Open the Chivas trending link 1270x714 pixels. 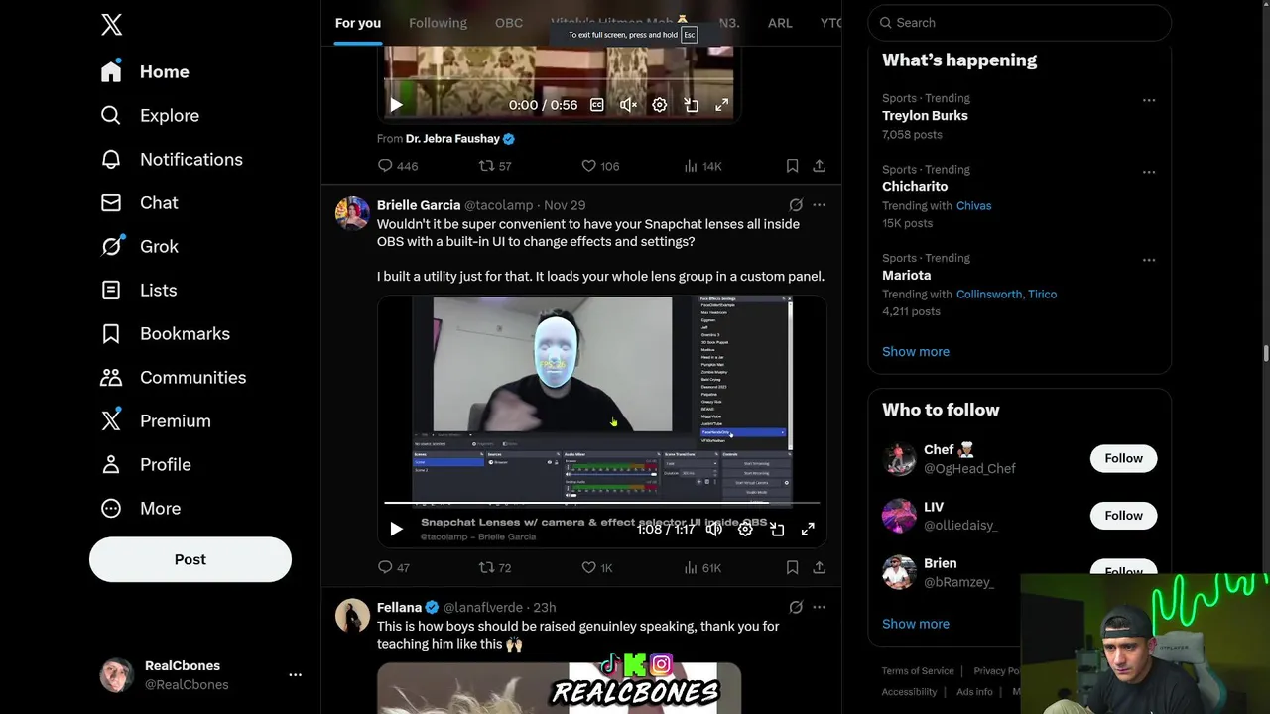(x=974, y=206)
